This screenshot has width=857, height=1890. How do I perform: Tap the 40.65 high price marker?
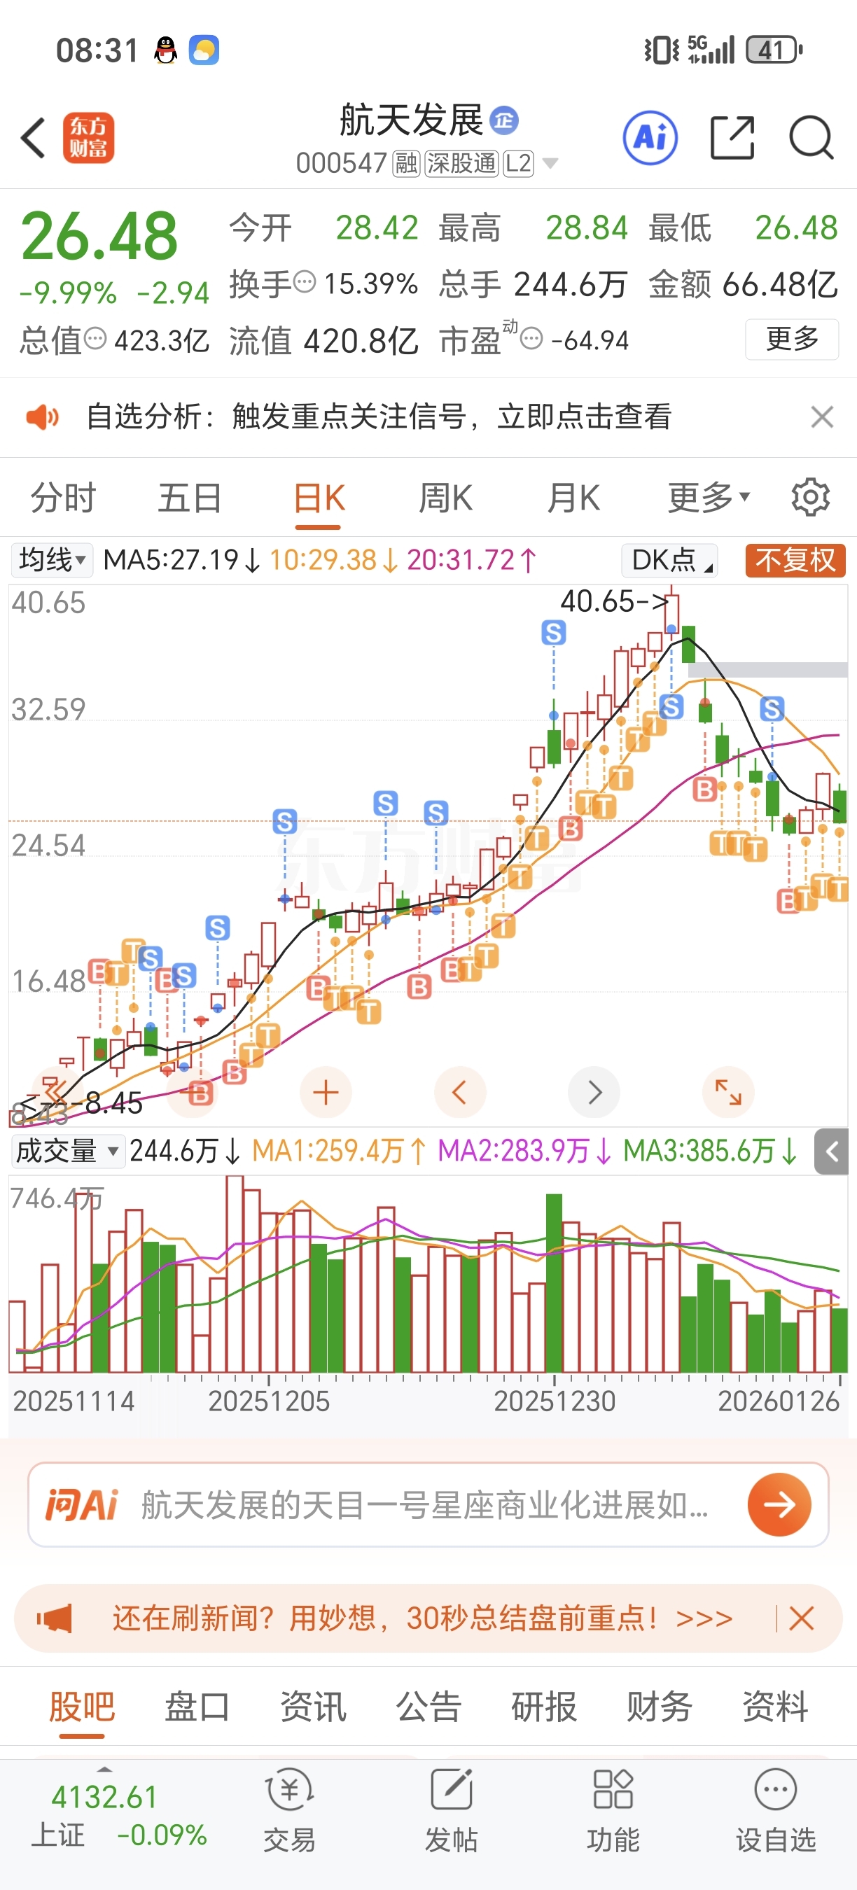615,601
